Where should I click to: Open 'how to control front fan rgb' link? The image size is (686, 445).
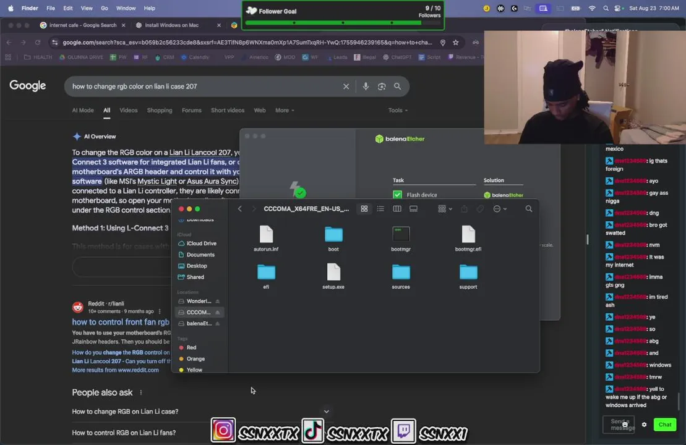121,322
